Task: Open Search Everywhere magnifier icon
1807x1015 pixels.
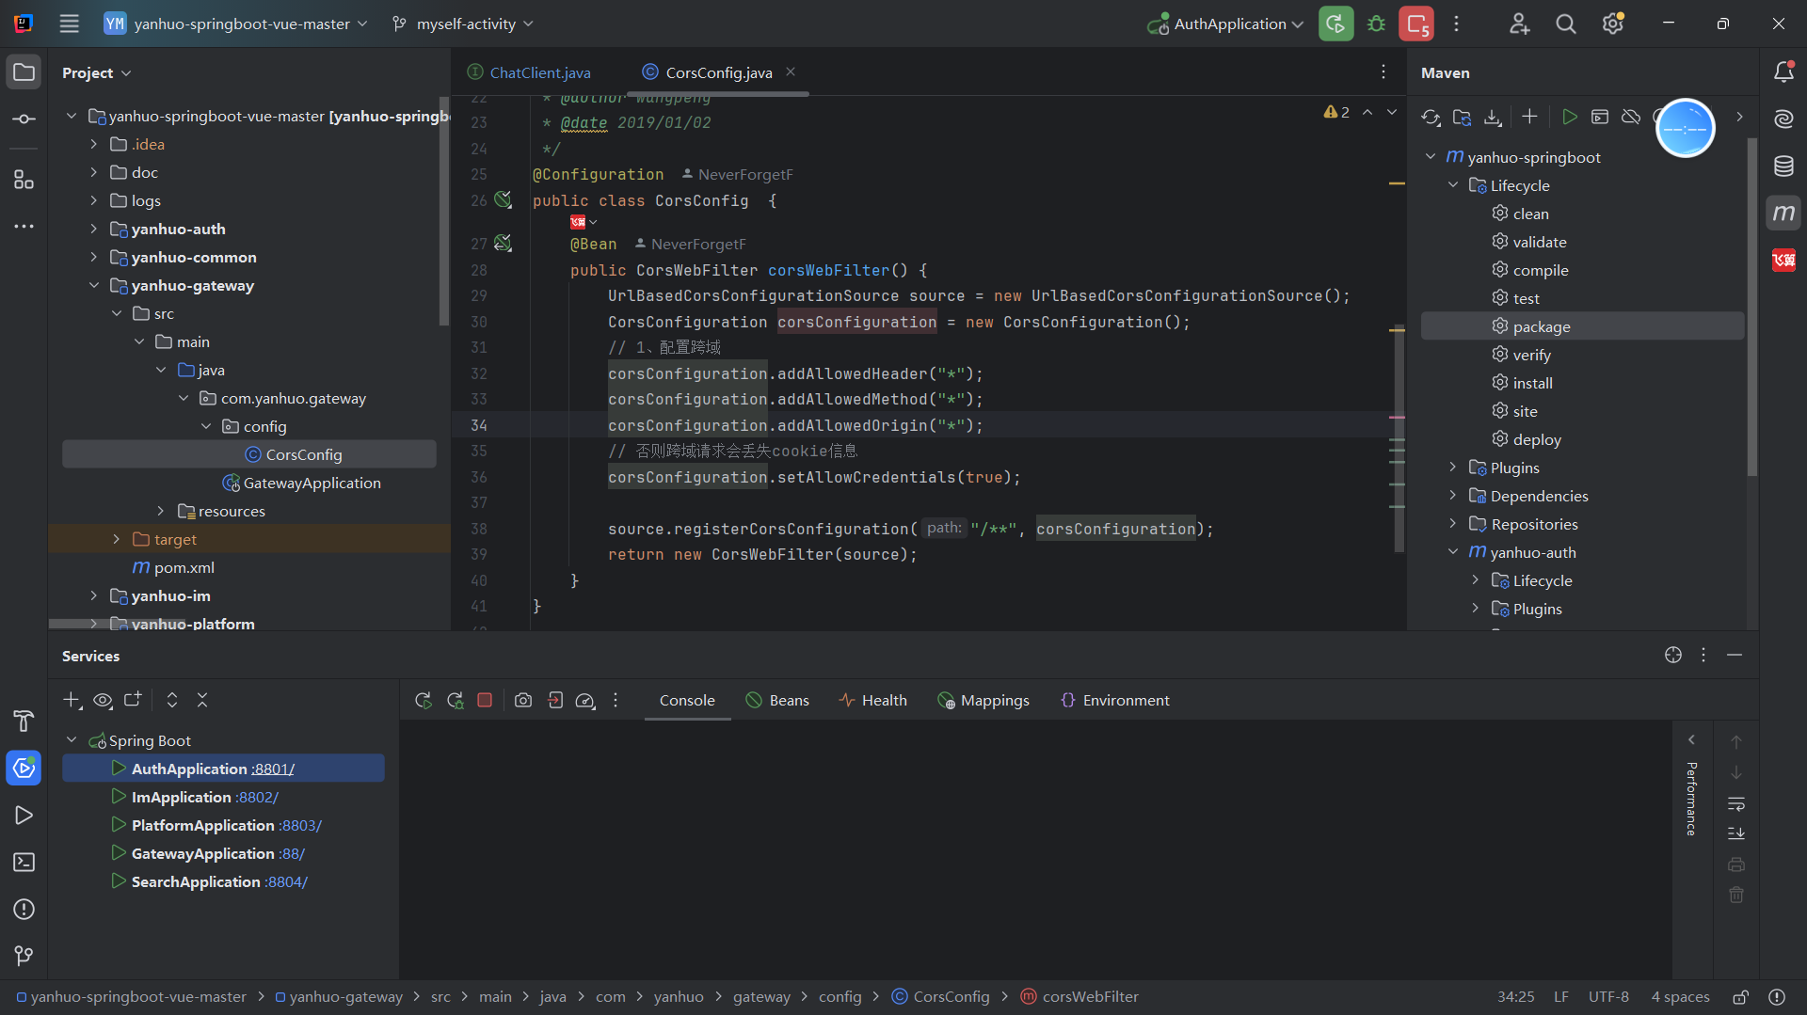Action: point(1566,24)
